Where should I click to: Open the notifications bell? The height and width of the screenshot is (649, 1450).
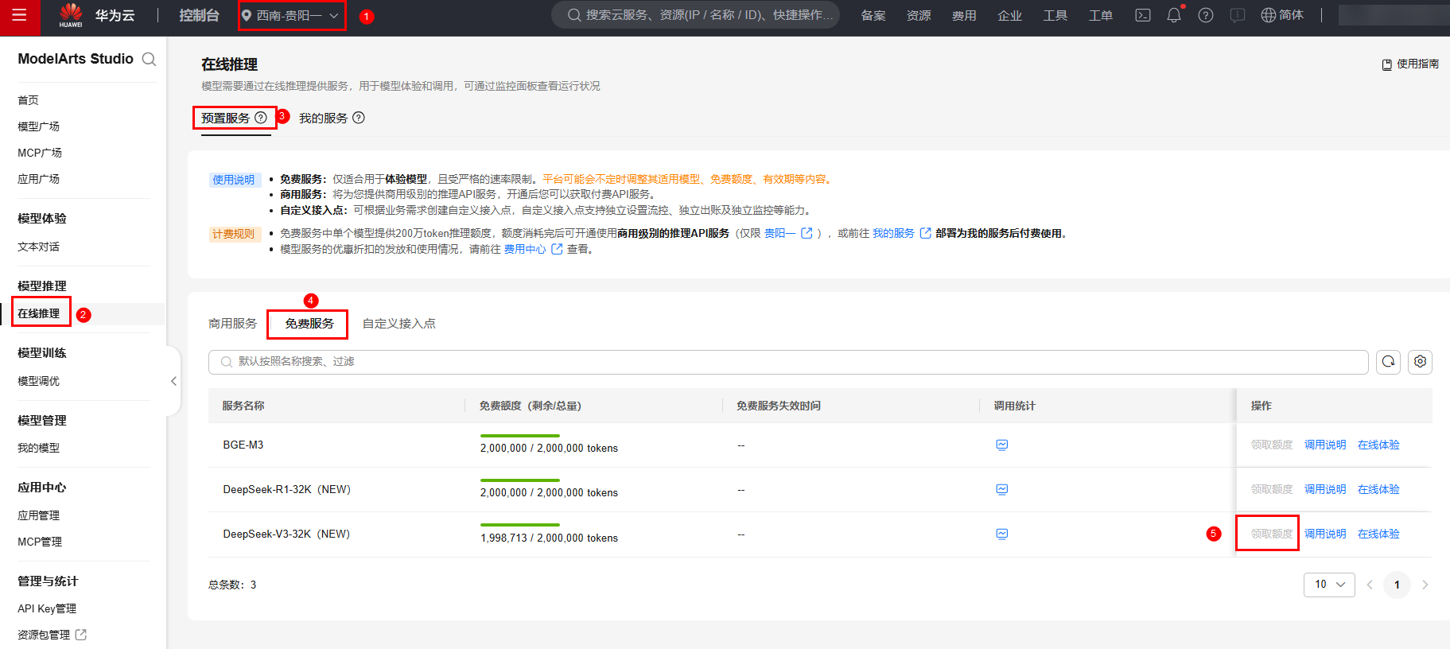click(1174, 15)
